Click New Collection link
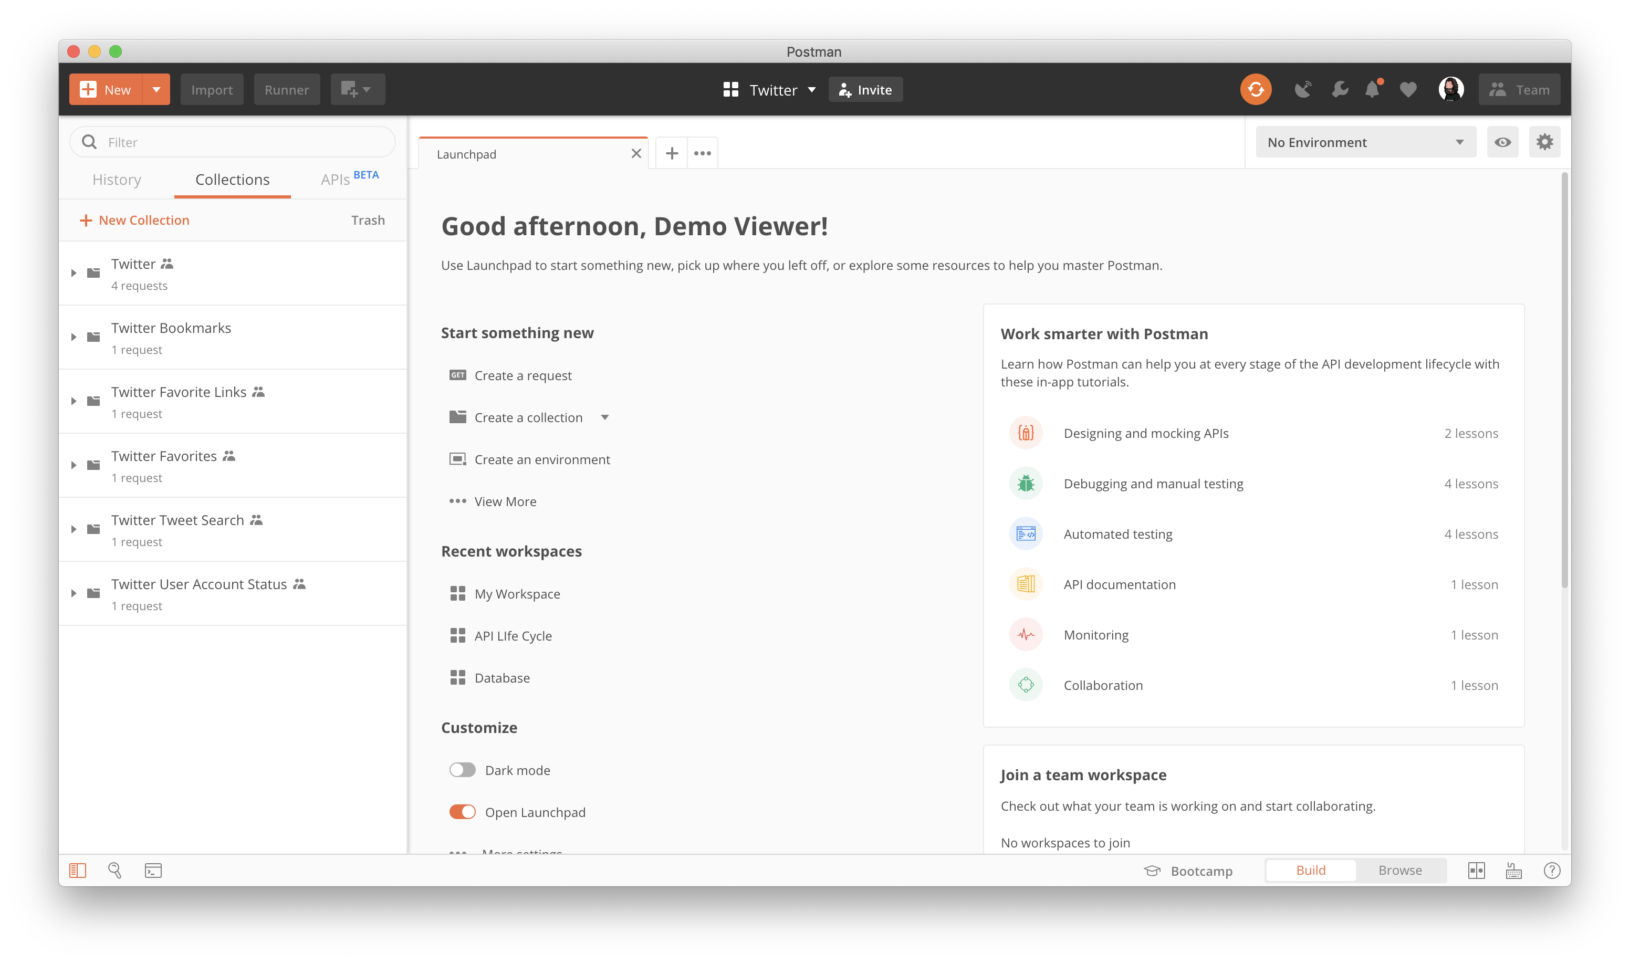The height and width of the screenshot is (964, 1630). pyautogui.click(x=134, y=220)
